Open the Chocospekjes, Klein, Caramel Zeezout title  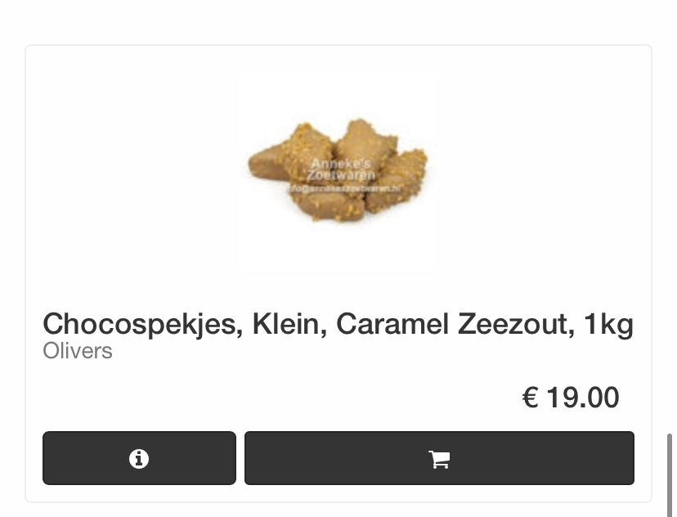(338, 325)
